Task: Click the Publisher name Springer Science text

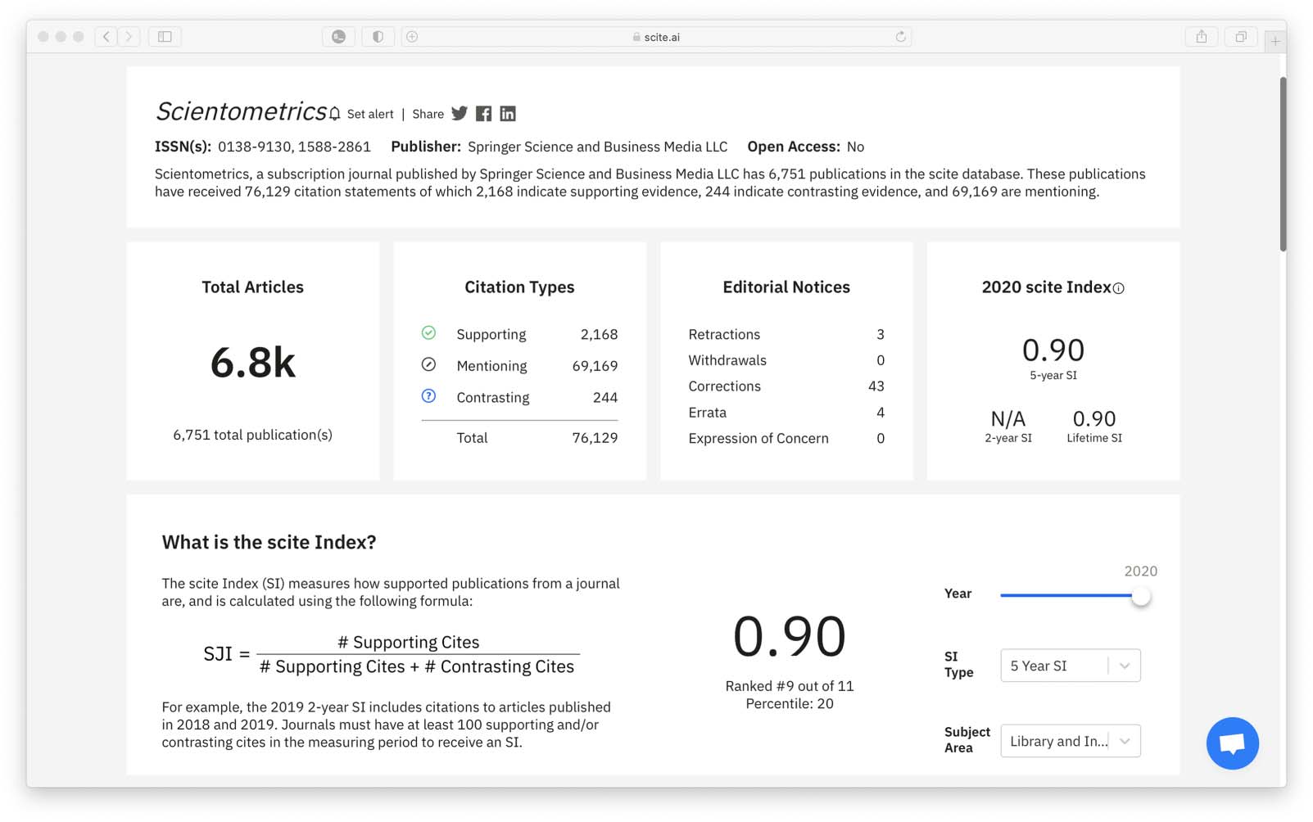Action: (x=597, y=147)
